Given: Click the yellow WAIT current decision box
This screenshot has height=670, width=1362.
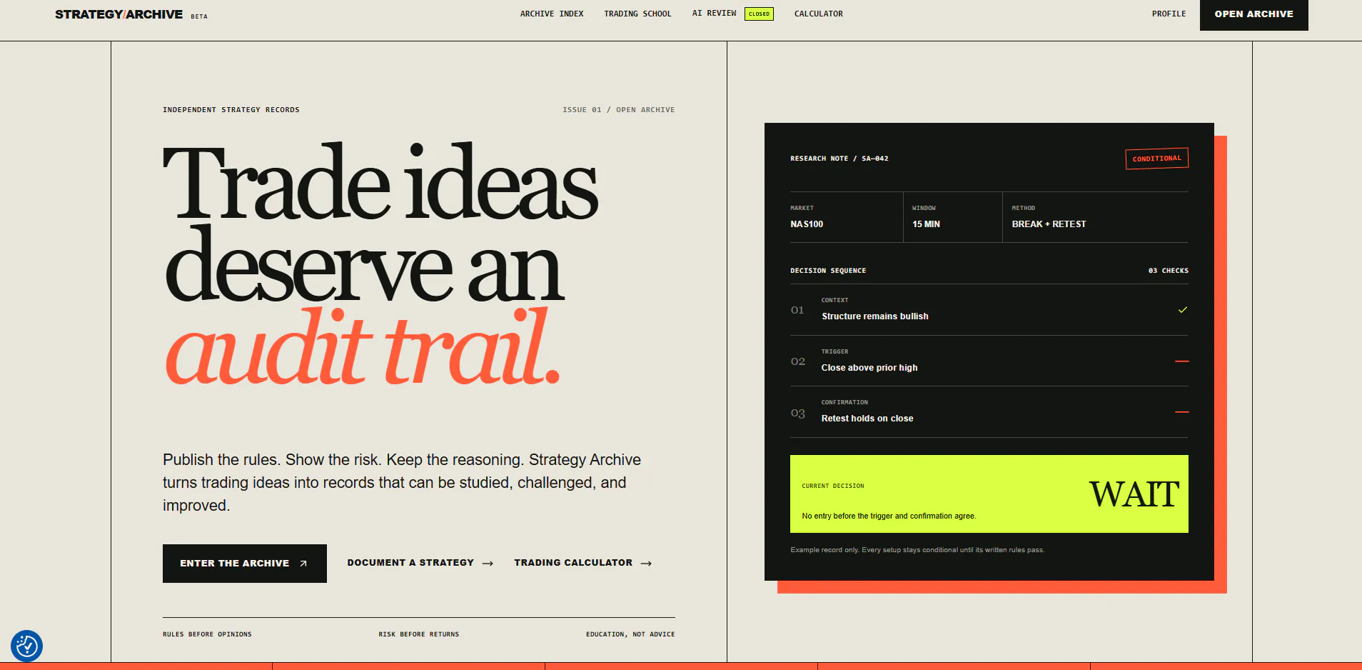Looking at the screenshot, I should tap(989, 494).
